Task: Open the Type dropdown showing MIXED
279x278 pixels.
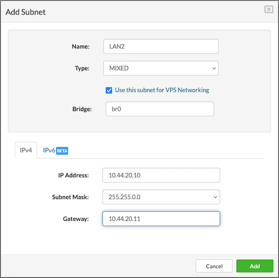Action: click(160, 68)
